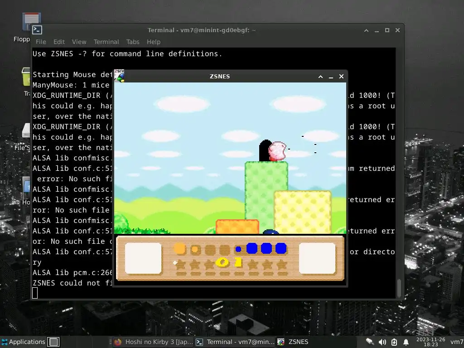
Task: Open the Applications menu in the taskbar
Action: tap(24, 342)
